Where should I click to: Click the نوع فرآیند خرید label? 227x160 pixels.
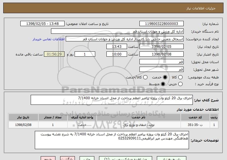[x=207, y=84]
